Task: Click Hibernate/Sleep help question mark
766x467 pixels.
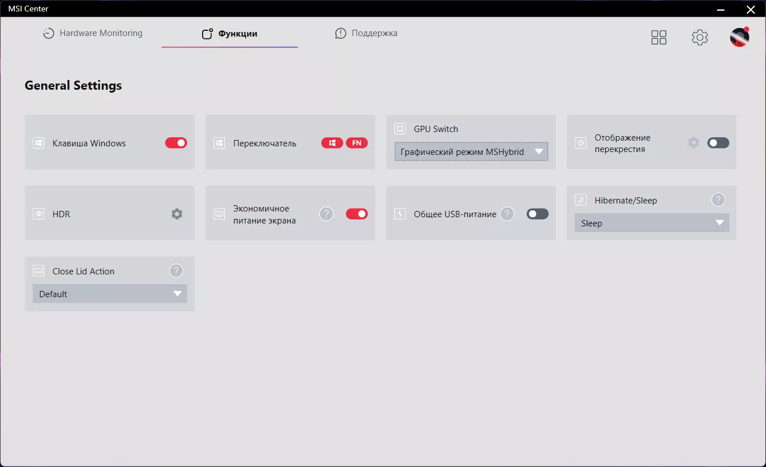Action: pos(718,200)
